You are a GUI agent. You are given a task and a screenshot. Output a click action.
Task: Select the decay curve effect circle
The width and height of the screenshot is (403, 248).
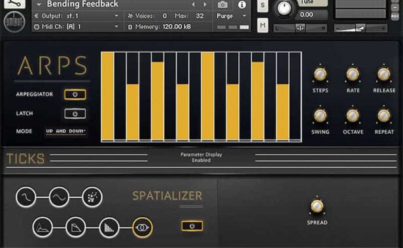[76, 227]
